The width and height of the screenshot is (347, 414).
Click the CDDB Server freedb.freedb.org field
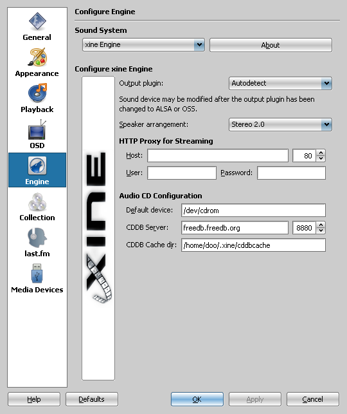(235, 228)
